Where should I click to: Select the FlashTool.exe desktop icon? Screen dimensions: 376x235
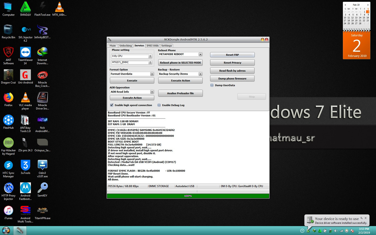click(x=42, y=9)
